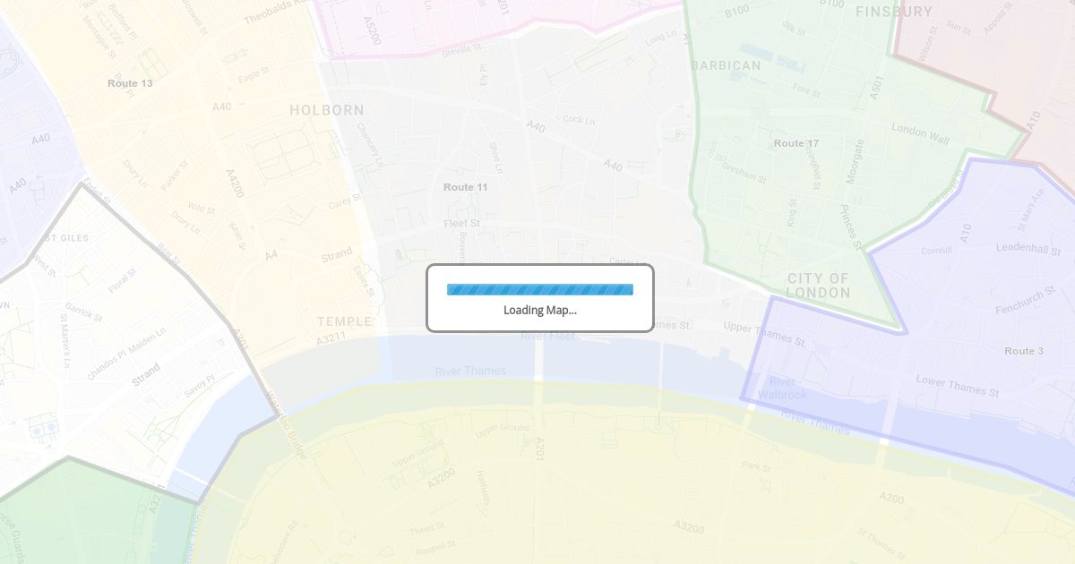The width and height of the screenshot is (1075, 564).
Task: Click the TEMPLE district label
Action: pos(345,321)
